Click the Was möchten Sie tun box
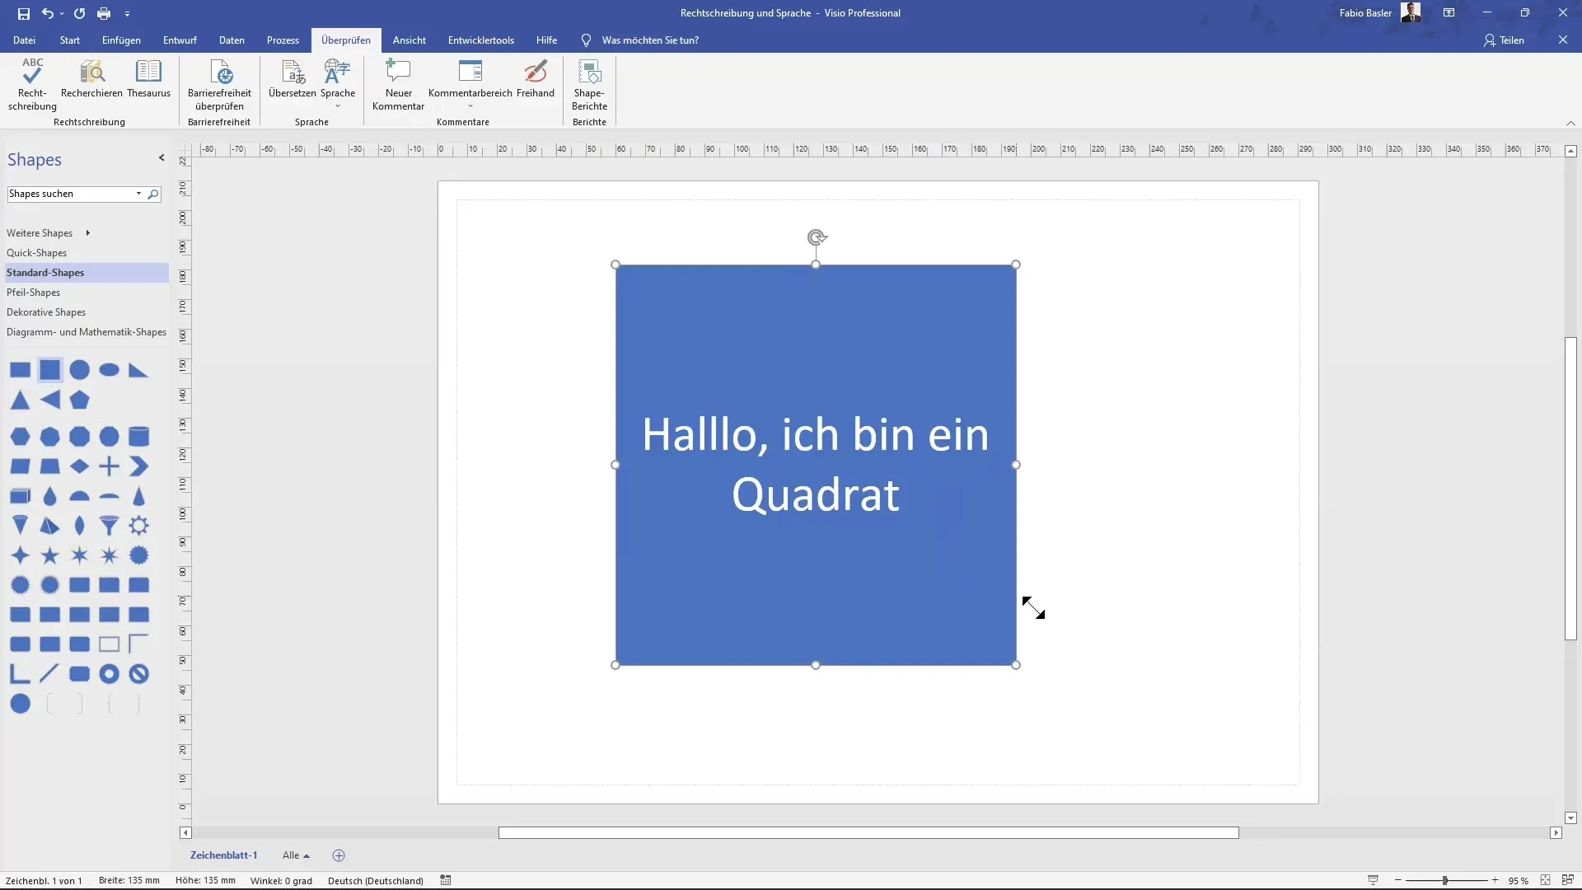 pos(650,40)
